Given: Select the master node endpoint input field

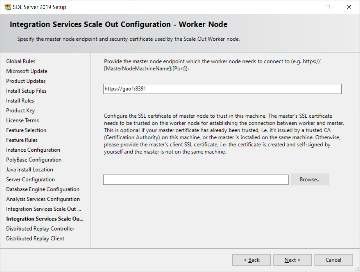Looking at the screenshot, I should 222,89.
